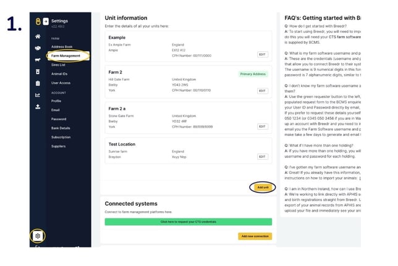Open the clipboard tasks icon
This screenshot has height=266, width=398.
38,83
